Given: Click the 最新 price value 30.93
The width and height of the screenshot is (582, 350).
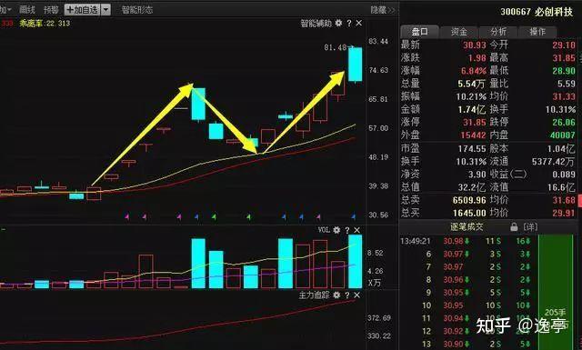Looking at the screenshot, I should (x=475, y=45).
